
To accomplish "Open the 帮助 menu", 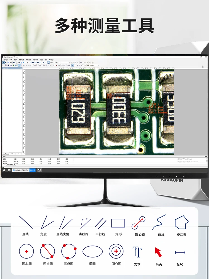I will (51, 60).
